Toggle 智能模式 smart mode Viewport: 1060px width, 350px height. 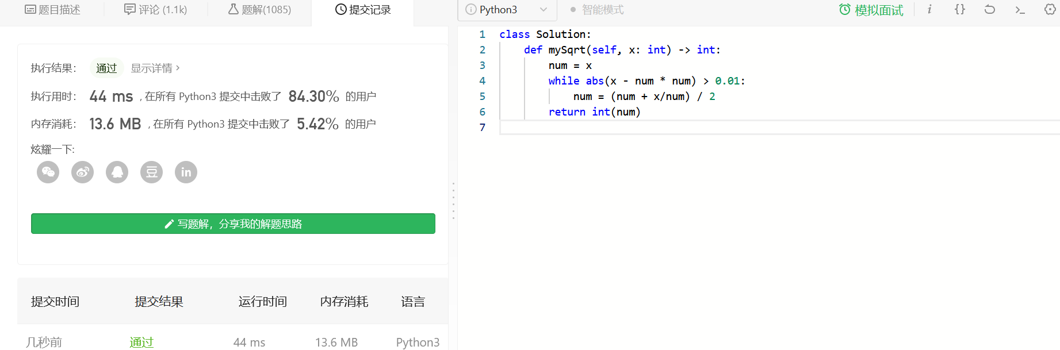coord(596,10)
